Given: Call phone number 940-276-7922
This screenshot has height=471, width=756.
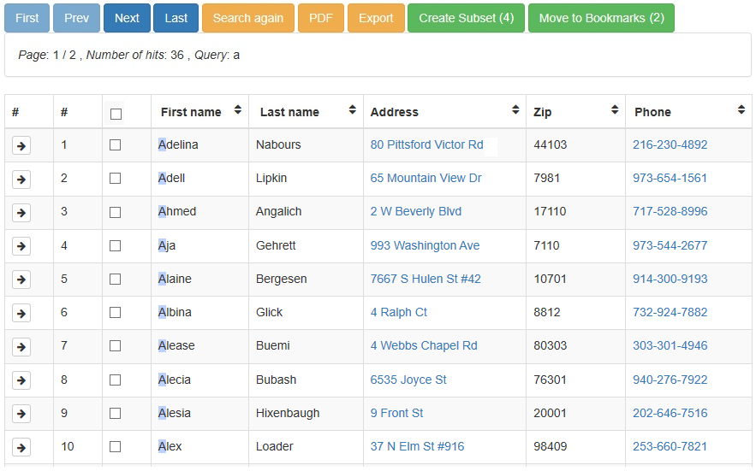Looking at the screenshot, I should (670, 380).
